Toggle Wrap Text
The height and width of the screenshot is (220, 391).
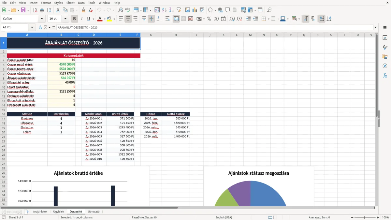pyautogui.click(x=167, y=19)
